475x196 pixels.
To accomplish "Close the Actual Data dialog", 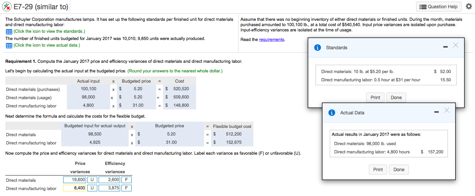I will click(x=447, y=110).
